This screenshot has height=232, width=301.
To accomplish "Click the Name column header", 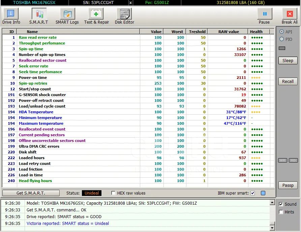I will 78,32.
